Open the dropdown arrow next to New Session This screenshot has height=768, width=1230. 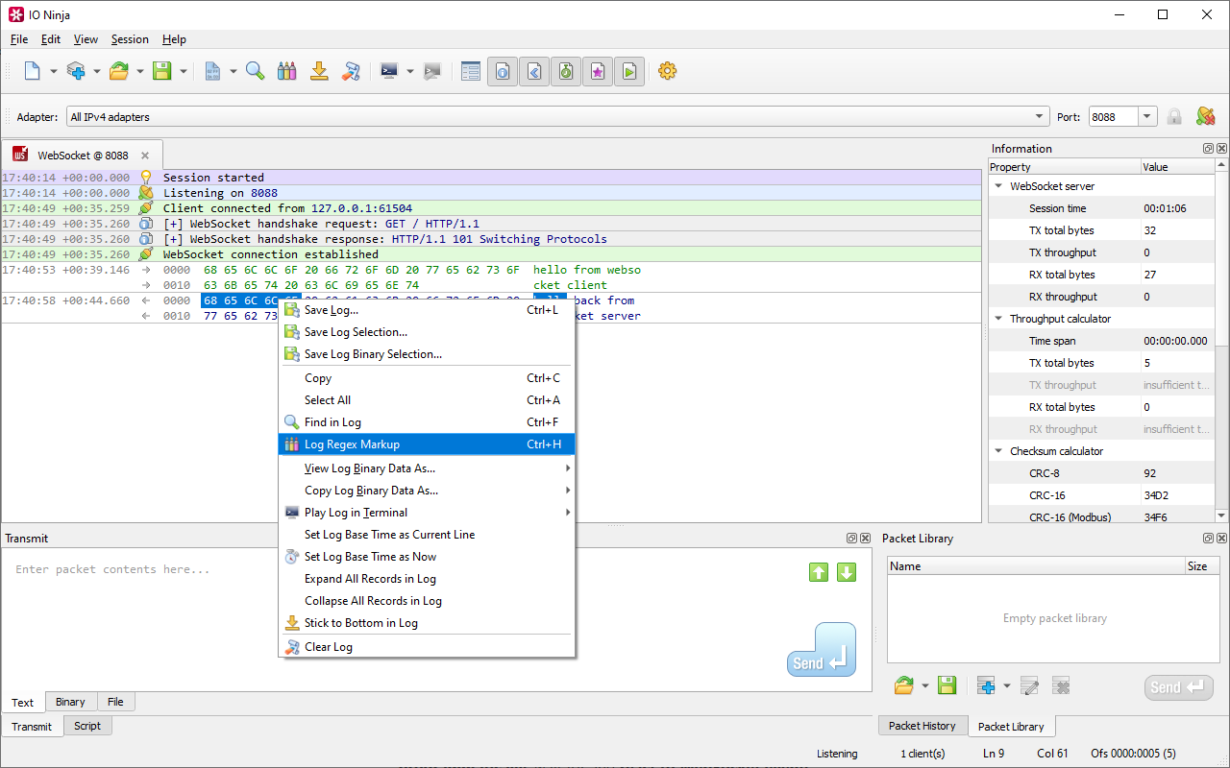tap(54, 71)
